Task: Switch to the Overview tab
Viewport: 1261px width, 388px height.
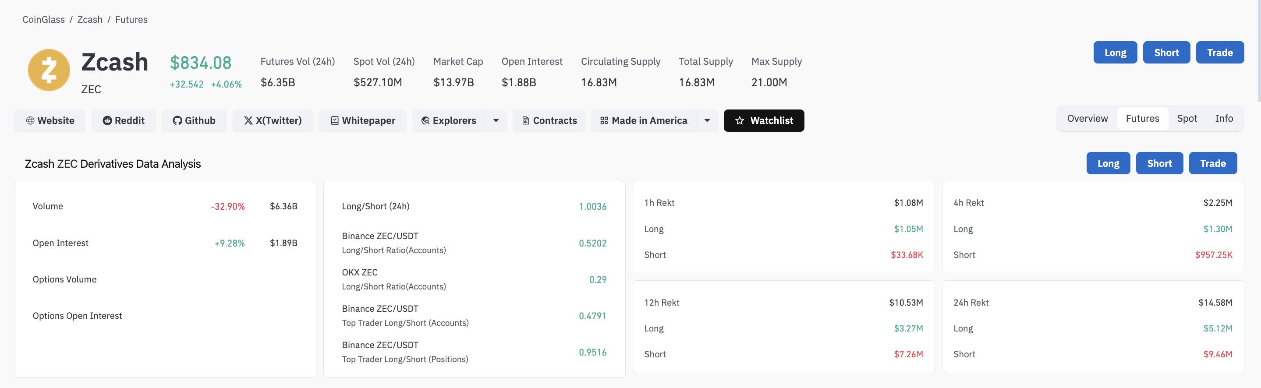Action: click(1087, 118)
